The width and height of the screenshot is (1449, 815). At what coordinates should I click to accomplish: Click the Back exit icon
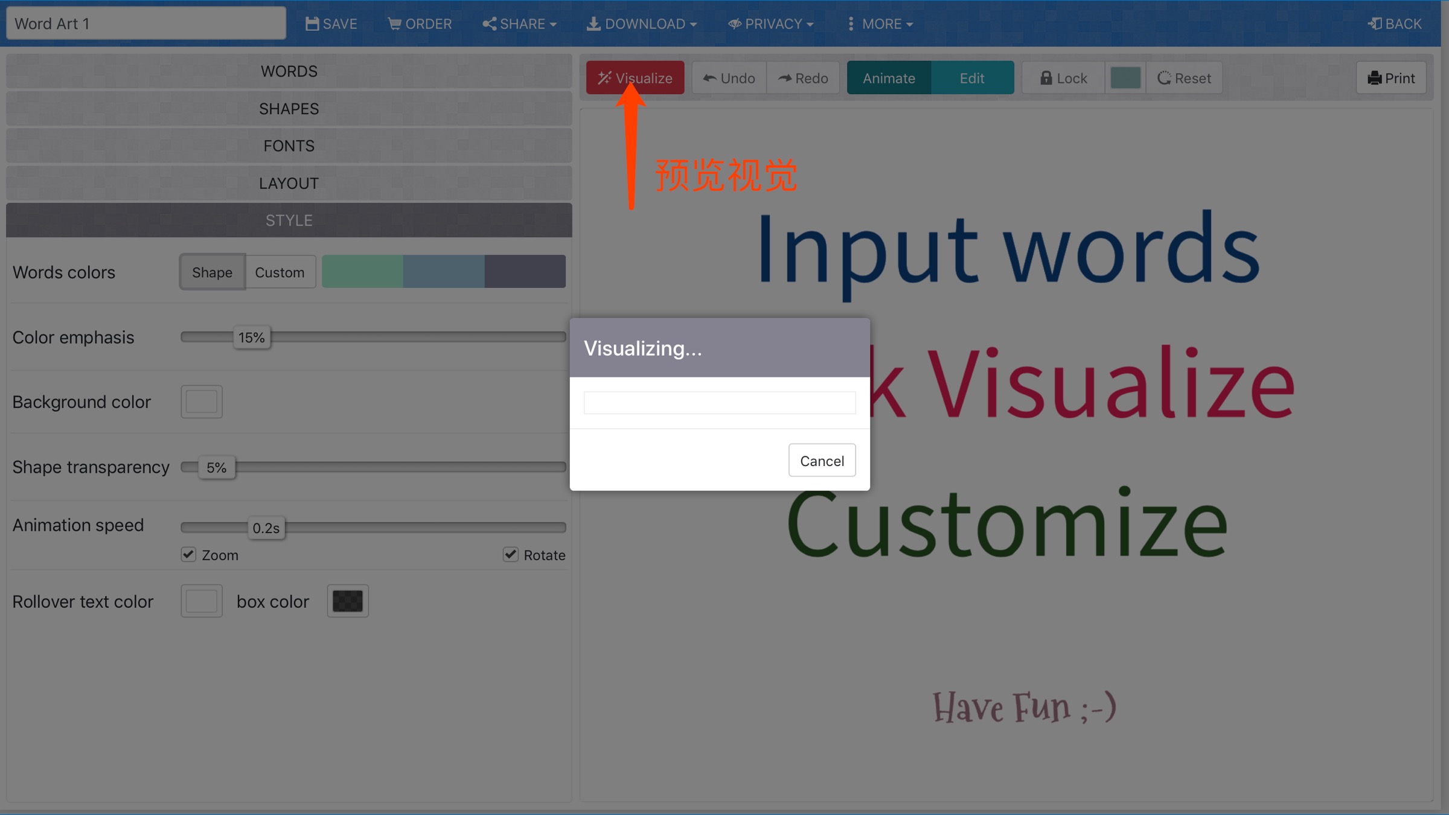(1375, 24)
